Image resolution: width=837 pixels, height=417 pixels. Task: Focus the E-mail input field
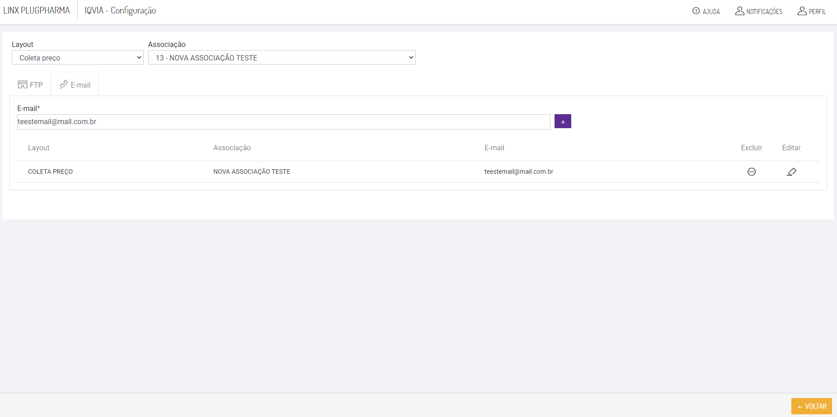[x=283, y=122]
